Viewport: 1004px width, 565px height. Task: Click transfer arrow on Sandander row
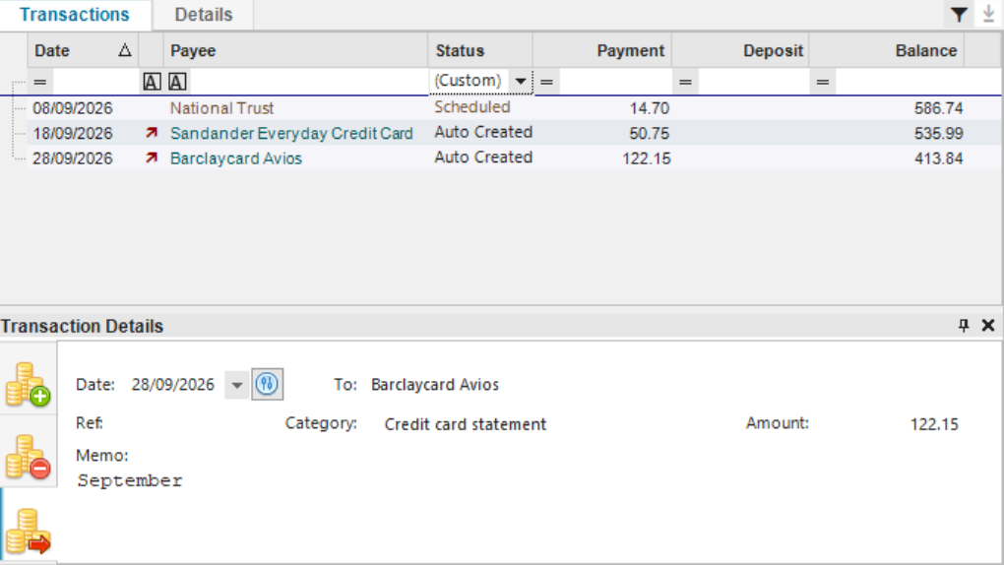coord(152,133)
